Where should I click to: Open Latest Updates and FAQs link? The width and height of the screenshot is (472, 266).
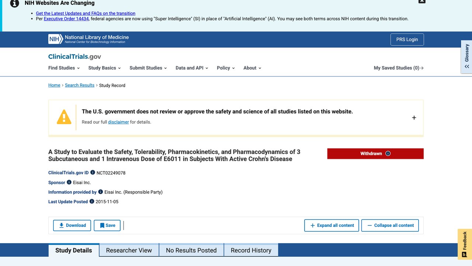coord(86,13)
